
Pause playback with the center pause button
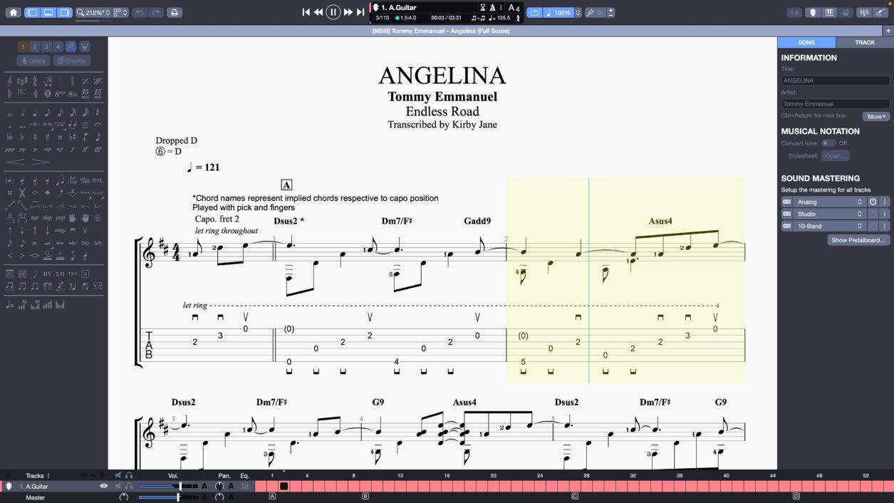(333, 12)
